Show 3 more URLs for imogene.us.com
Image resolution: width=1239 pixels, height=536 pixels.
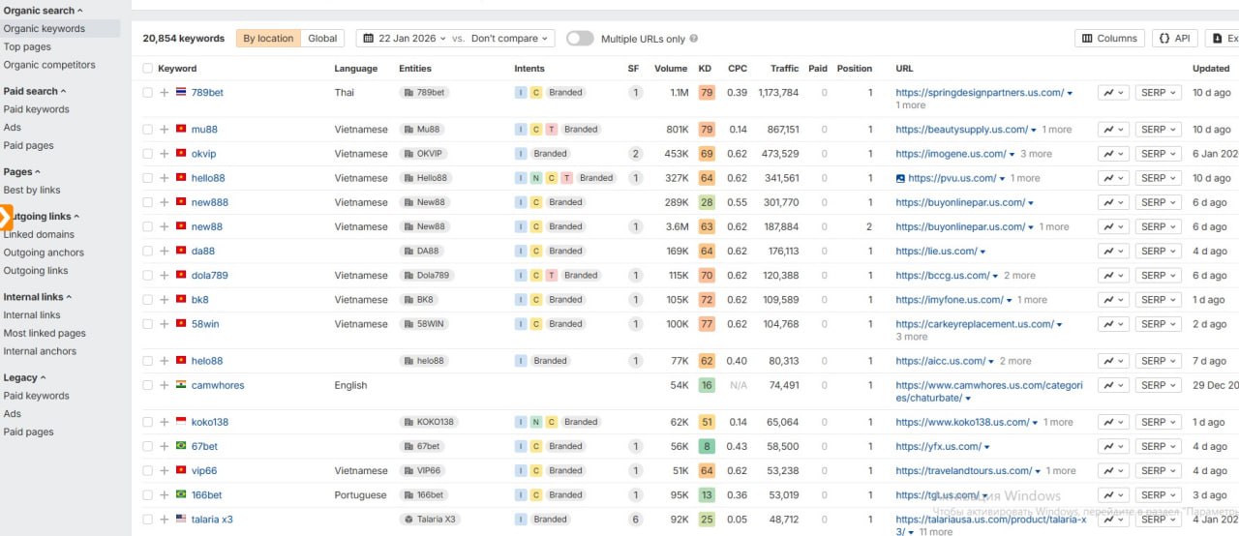(1036, 154)
